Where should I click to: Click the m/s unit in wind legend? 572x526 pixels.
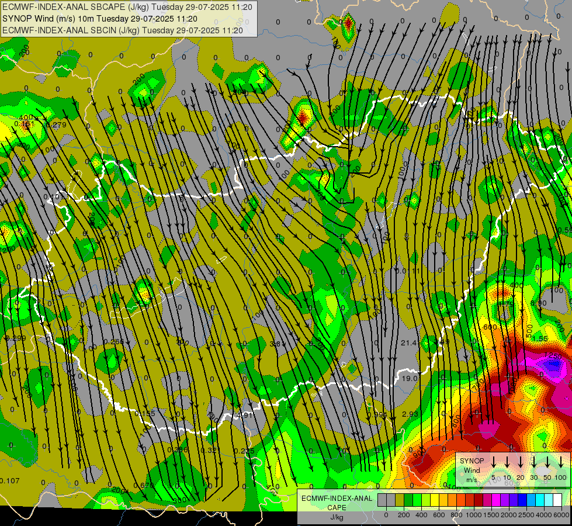click(x=472, y=480)
